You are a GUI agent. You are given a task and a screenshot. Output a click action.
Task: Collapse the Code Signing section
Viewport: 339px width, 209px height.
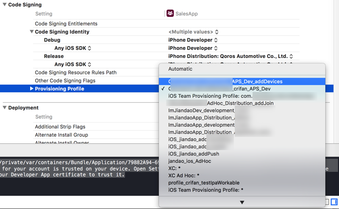pyautogui.click(x=5, y=5)
